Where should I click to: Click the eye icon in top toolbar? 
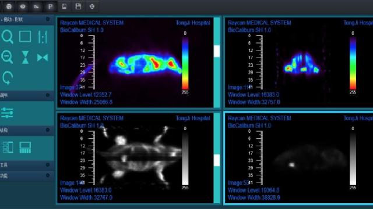click(23, 6)
